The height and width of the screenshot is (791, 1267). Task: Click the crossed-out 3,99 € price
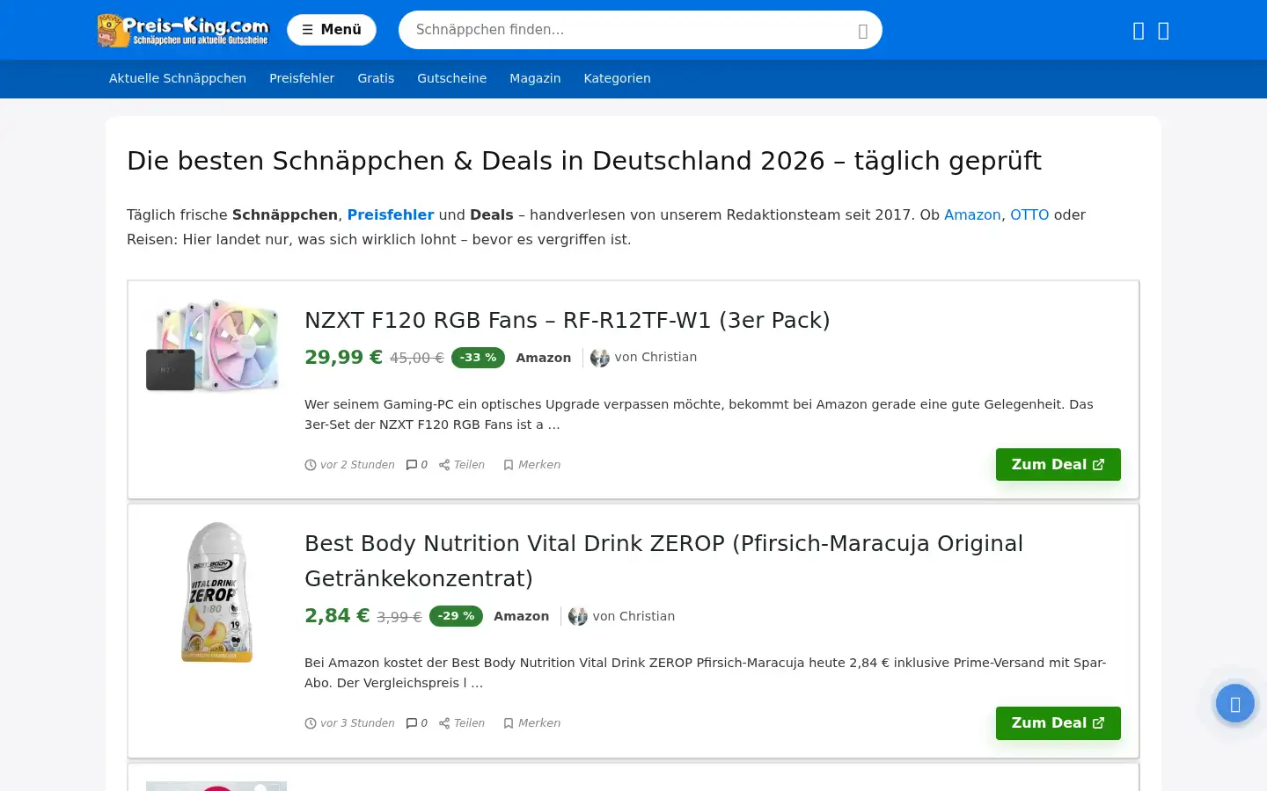[399, 617]
